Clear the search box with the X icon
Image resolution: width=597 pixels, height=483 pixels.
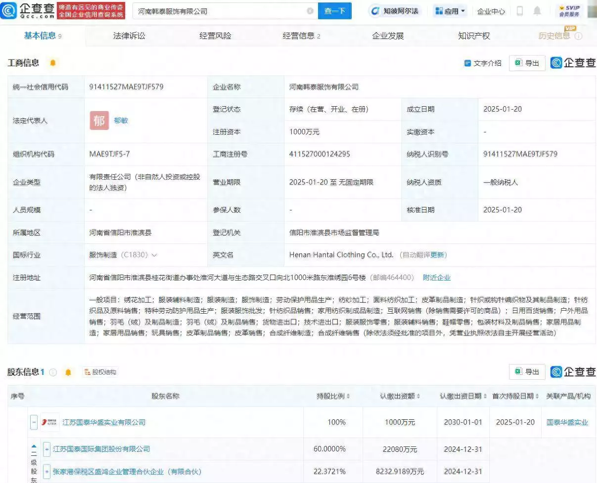[310, 11]
